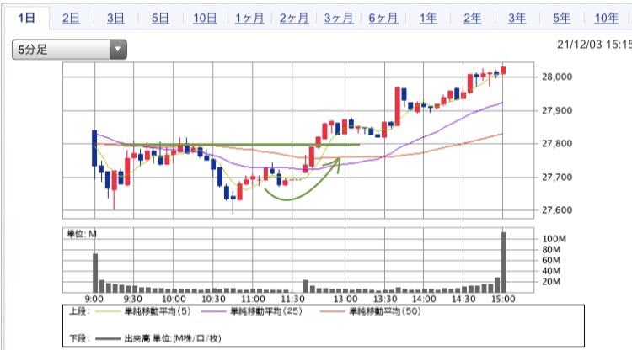Click the 60M volume axis label
Image resolution: width=632 pixels, height=350 pixels.
(551, 260)
